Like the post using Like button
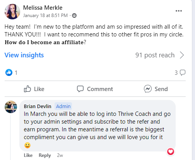The image size is (195, 160). coord(34,89)
